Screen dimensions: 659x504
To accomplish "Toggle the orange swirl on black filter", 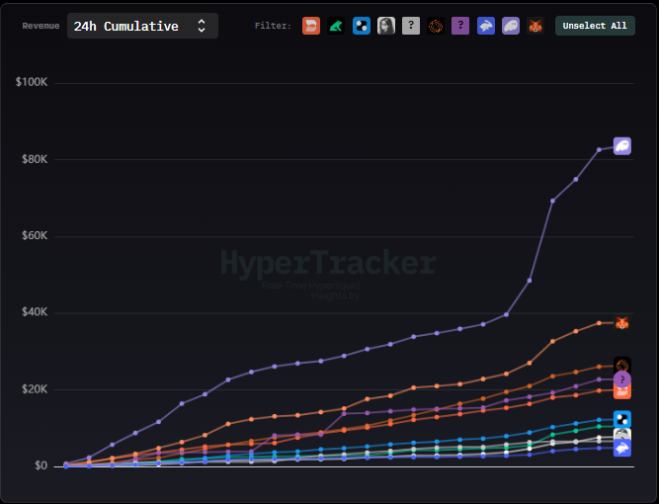I will point(436,26).
